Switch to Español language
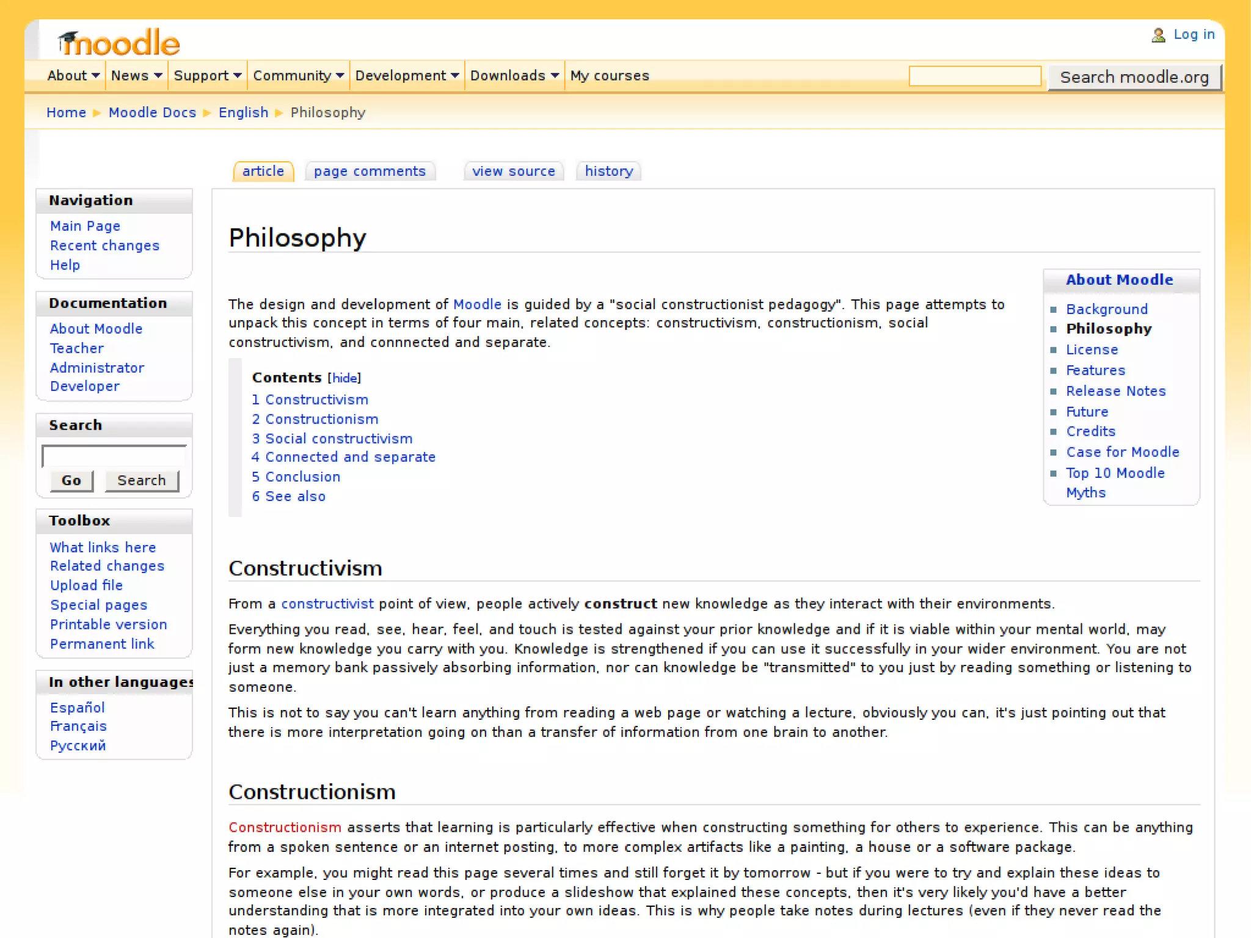Screen dimensions: 1251x938 click(x=77, y=708)
